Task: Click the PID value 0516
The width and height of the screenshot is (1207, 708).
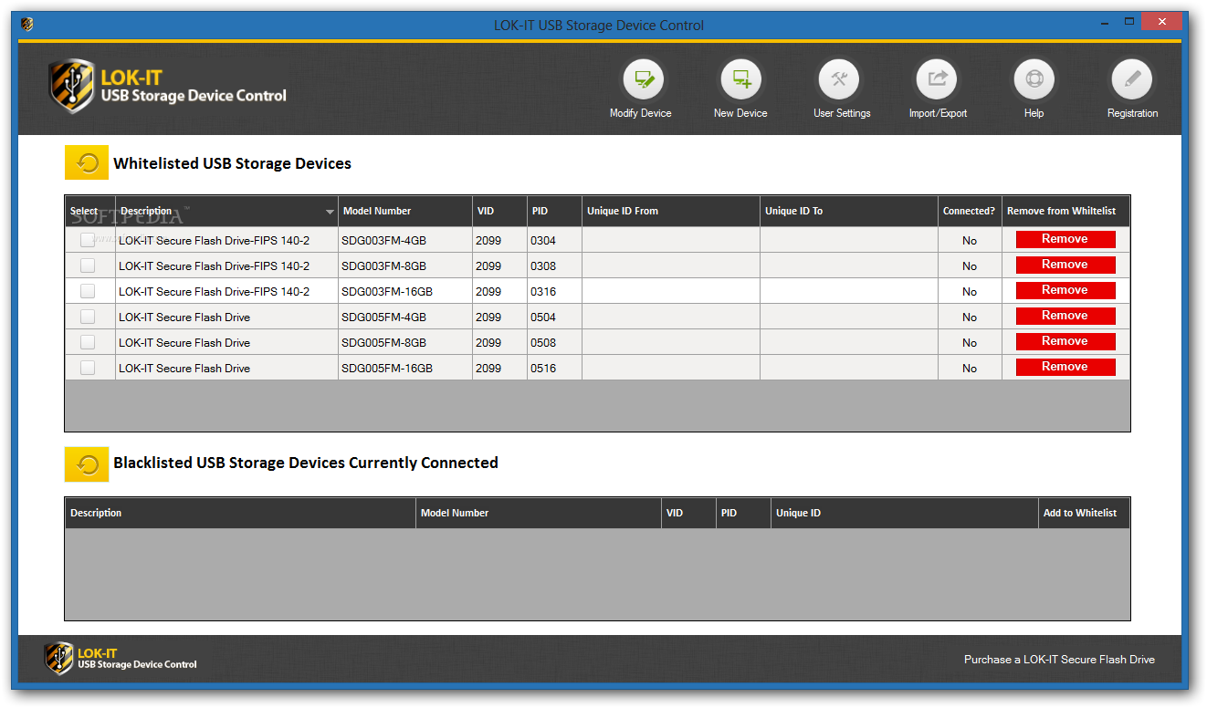Action: [543, 369]
